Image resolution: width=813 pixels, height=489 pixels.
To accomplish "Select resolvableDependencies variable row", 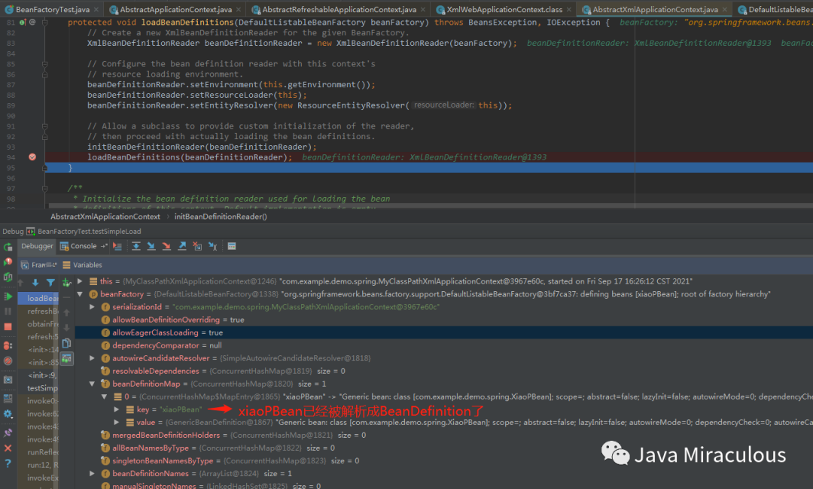I will tap(444, 371).
